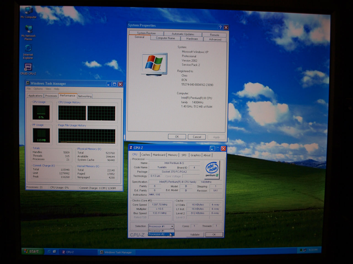
Task: Open the Mainboard tab in CPU-Z
Action: coord(159,155)
